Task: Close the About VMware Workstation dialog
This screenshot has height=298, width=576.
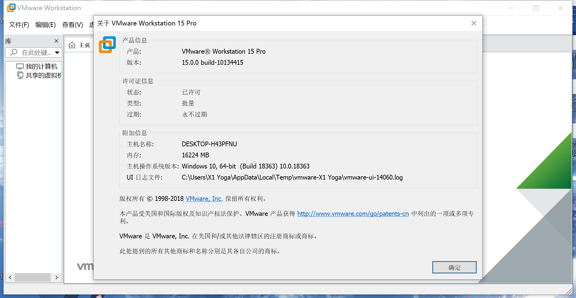Action: click(x=474, y=23)
